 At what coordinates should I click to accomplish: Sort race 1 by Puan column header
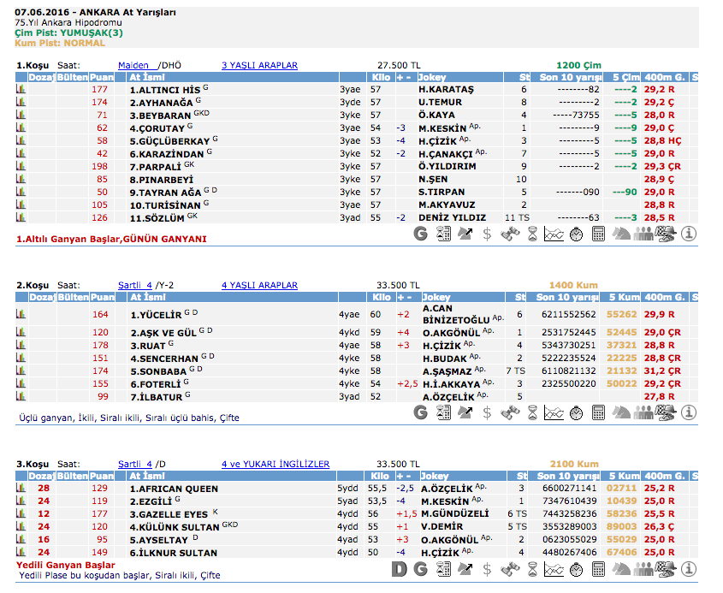pos(102,78)
